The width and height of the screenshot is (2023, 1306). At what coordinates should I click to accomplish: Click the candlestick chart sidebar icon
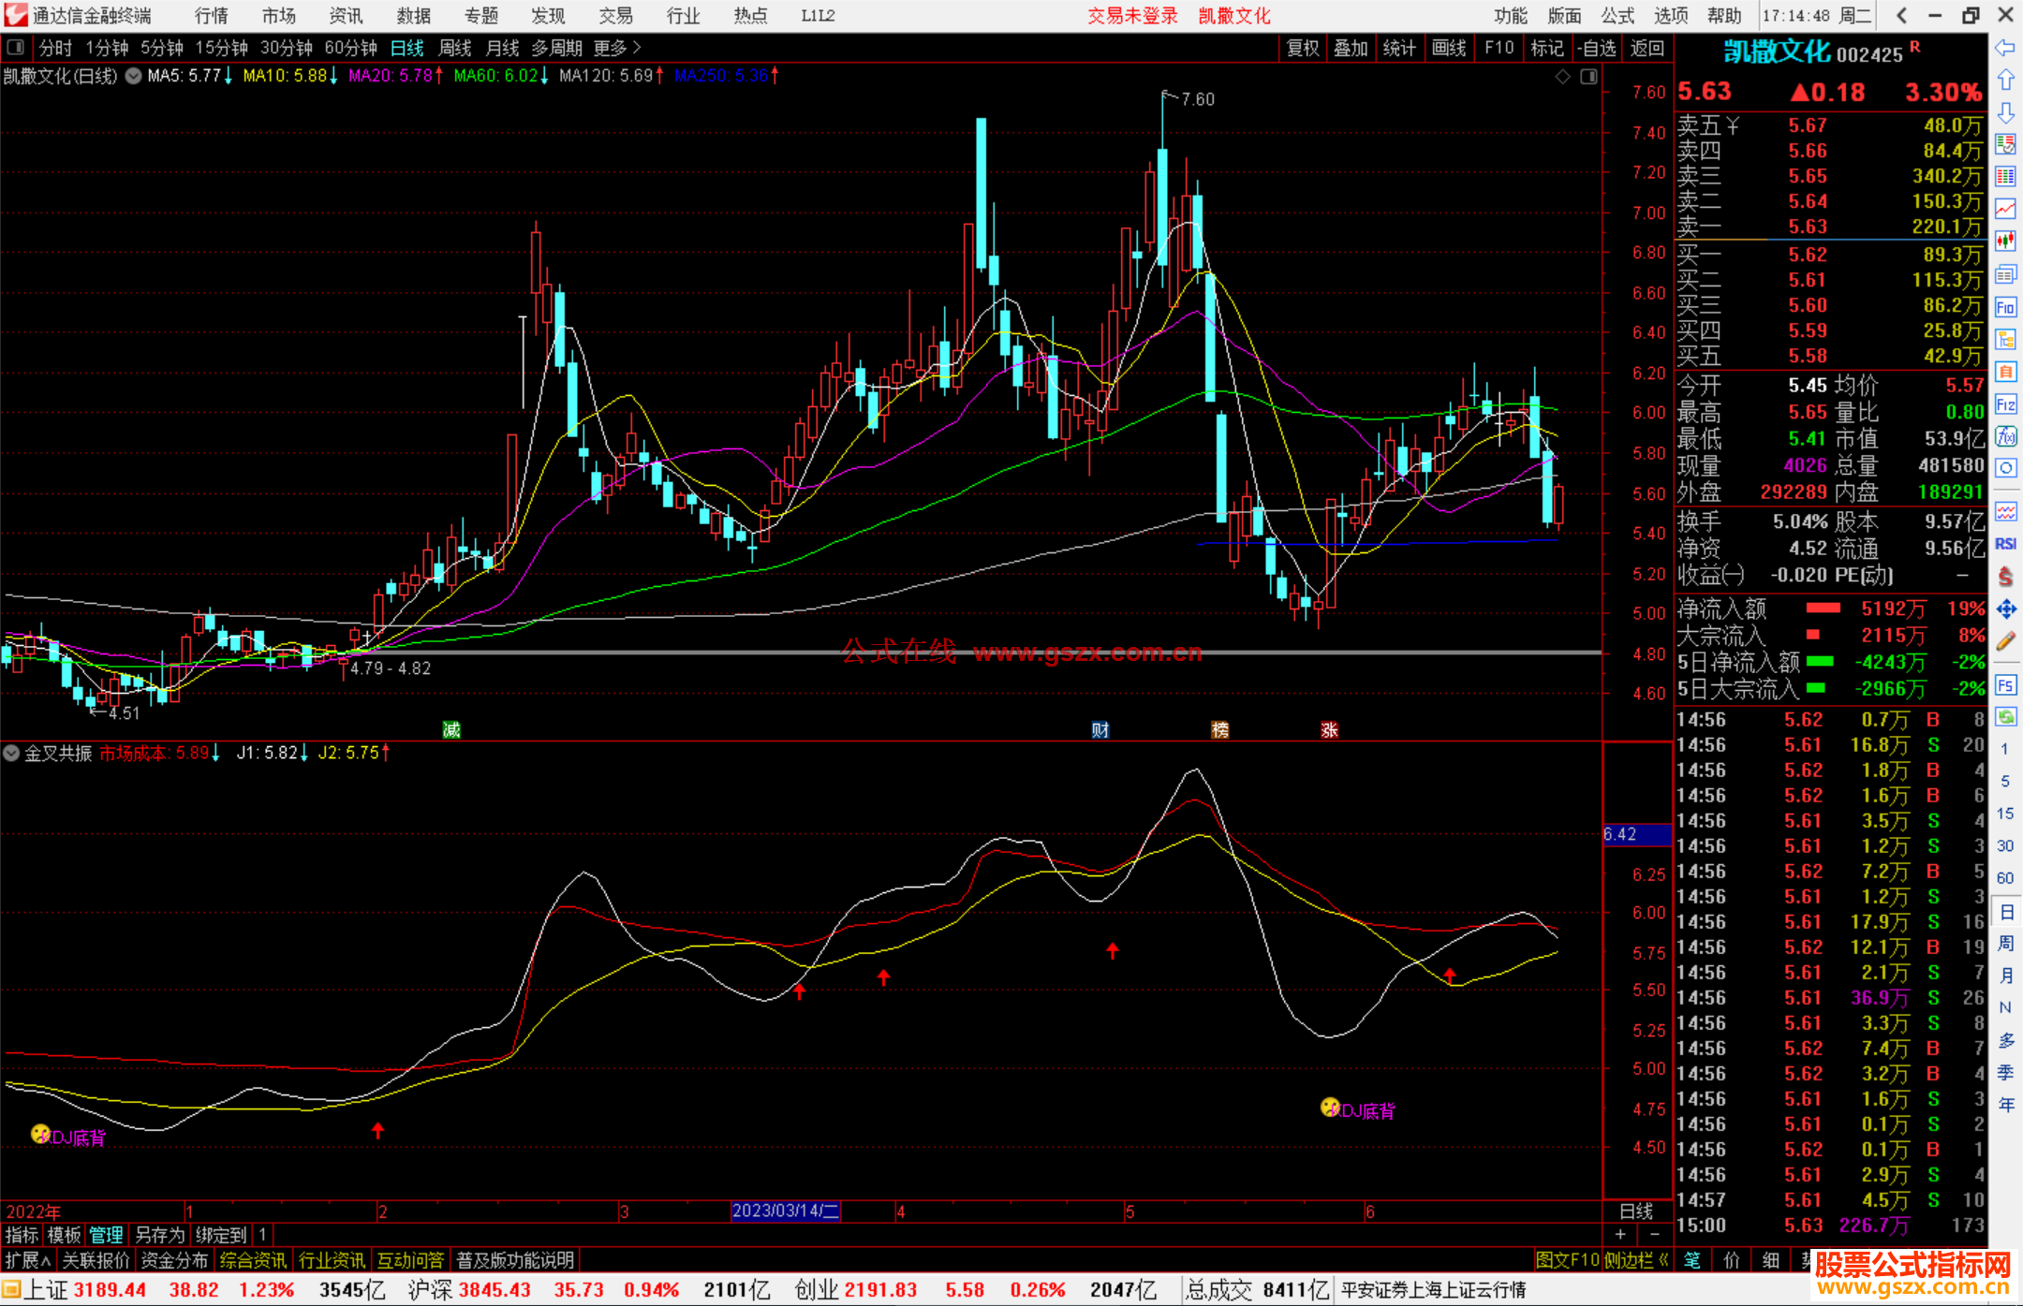tap(2005, 242)
